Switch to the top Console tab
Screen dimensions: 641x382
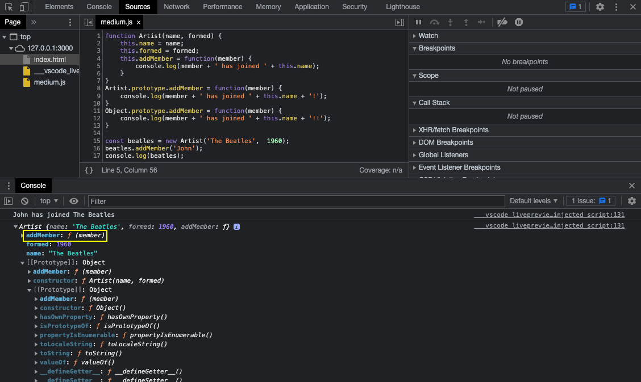pos(99,7)
